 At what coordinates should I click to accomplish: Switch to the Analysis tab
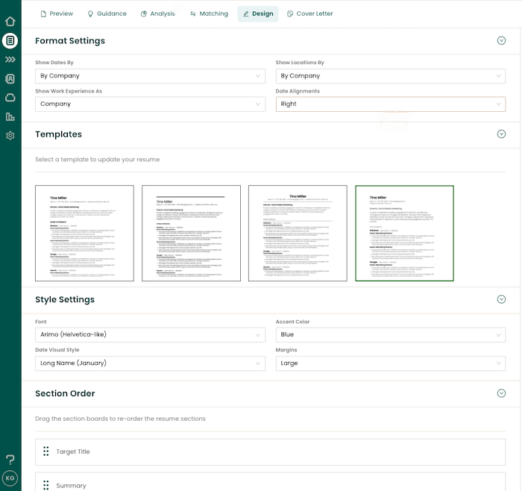158,13
